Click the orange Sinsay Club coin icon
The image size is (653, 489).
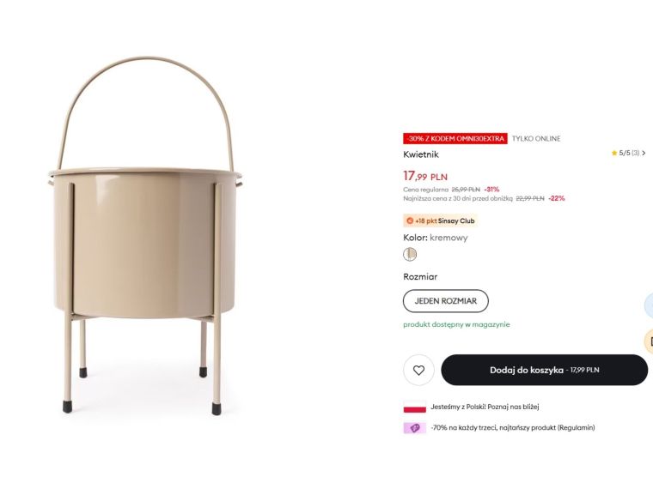[409, 220]
